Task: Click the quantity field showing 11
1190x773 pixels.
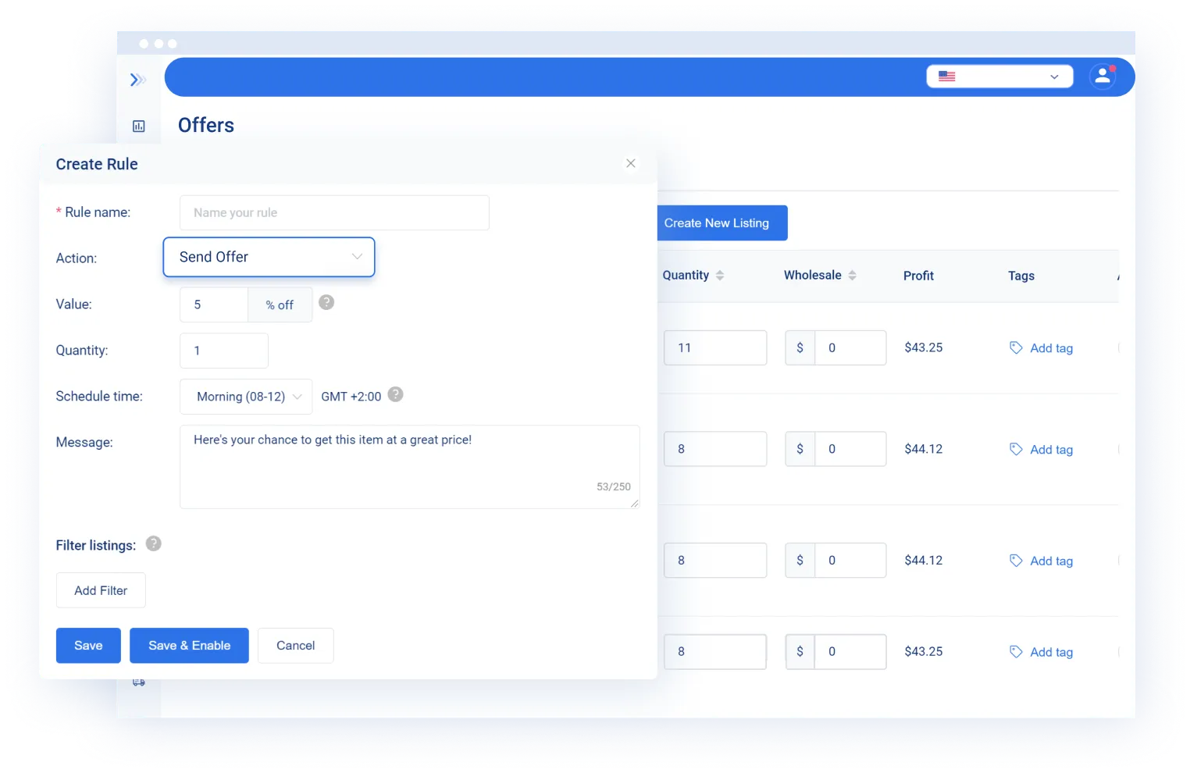Action: tap(715, 347)
